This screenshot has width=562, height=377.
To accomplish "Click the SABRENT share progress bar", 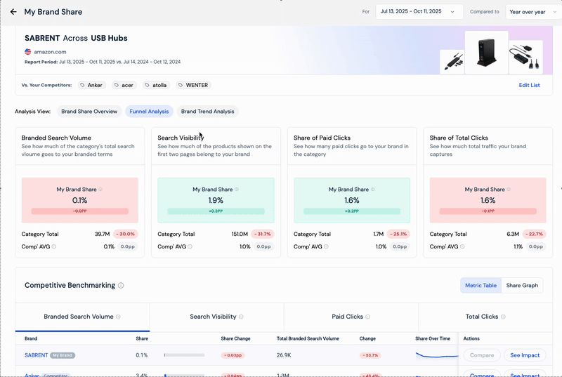I will (184, 355).
